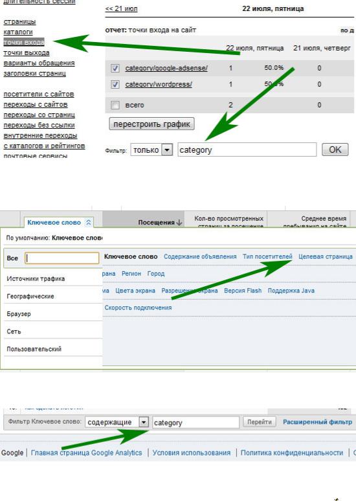Open Главная страница Google Analytics link
Image resolution: width=356 pixels, height=501 pixels.
[x=86, y=452]
